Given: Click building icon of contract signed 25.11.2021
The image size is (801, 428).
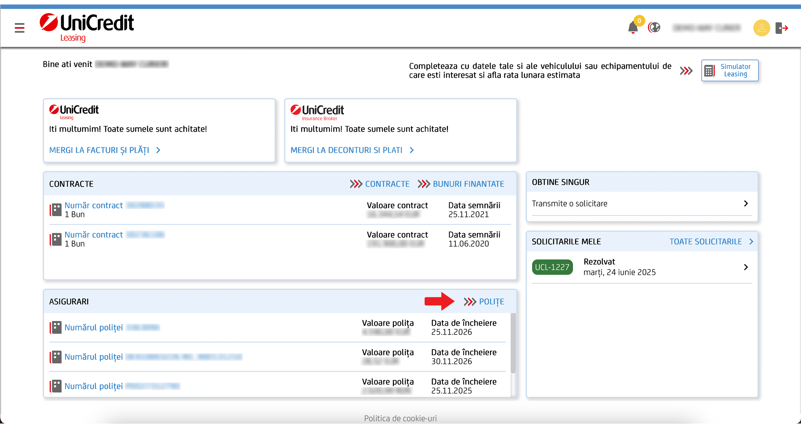Looking at the screenshot, I should pyautogui.click(x=56, y=210).
